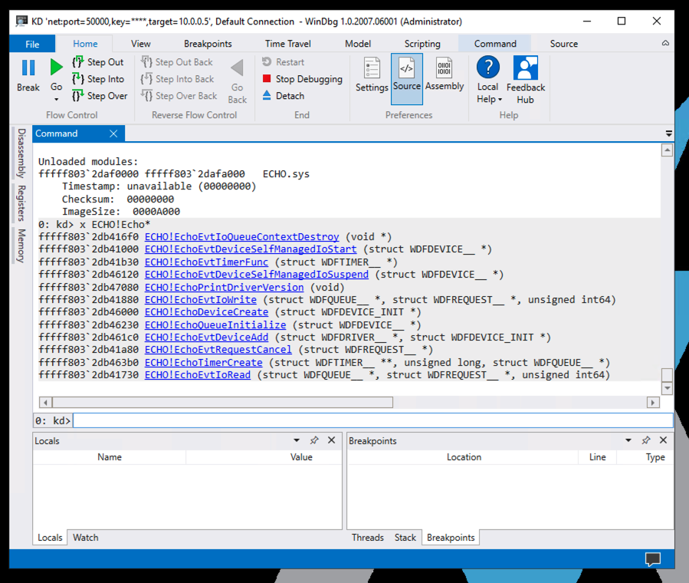Click the horizontal scrollbar in Command window

(222, 402)
